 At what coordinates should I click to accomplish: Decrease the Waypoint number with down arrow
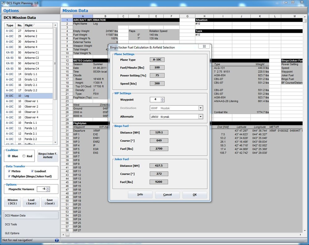tap(163, 101)
